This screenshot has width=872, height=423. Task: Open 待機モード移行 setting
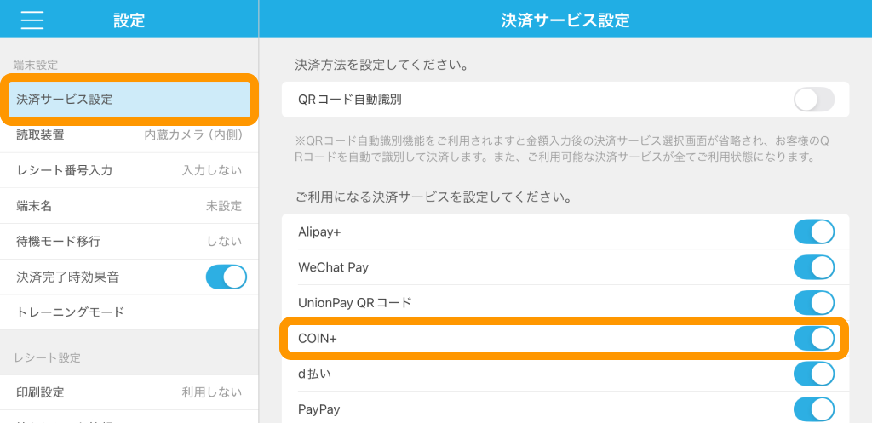(129, 242)
